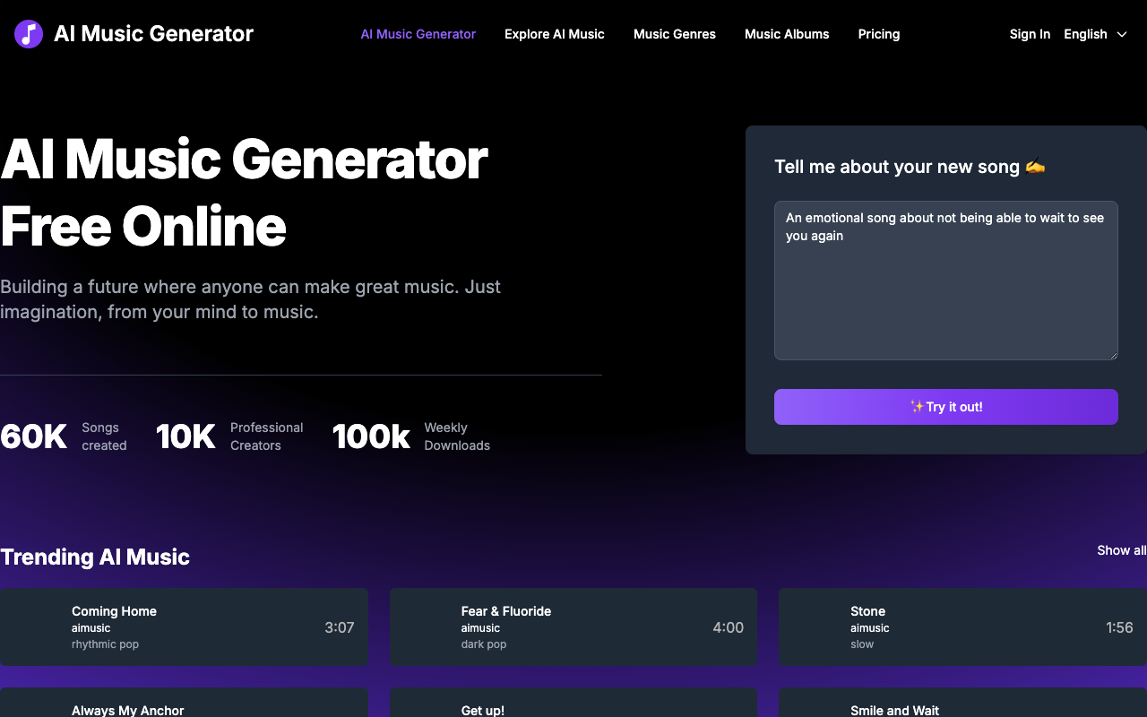The height and width of the screenshot is (717, 1147).
Task: Open the Stone song card
Action: 962,627
